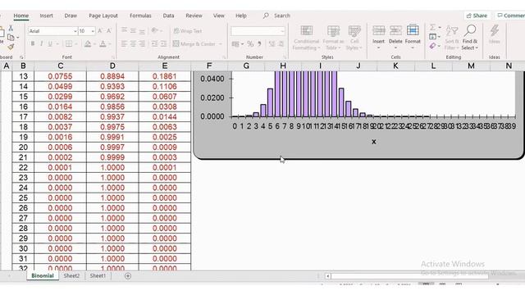525x295 pixels.
Task: Click the Cut scissors icon
Action: pyautogui.click(x=11, y=29)
